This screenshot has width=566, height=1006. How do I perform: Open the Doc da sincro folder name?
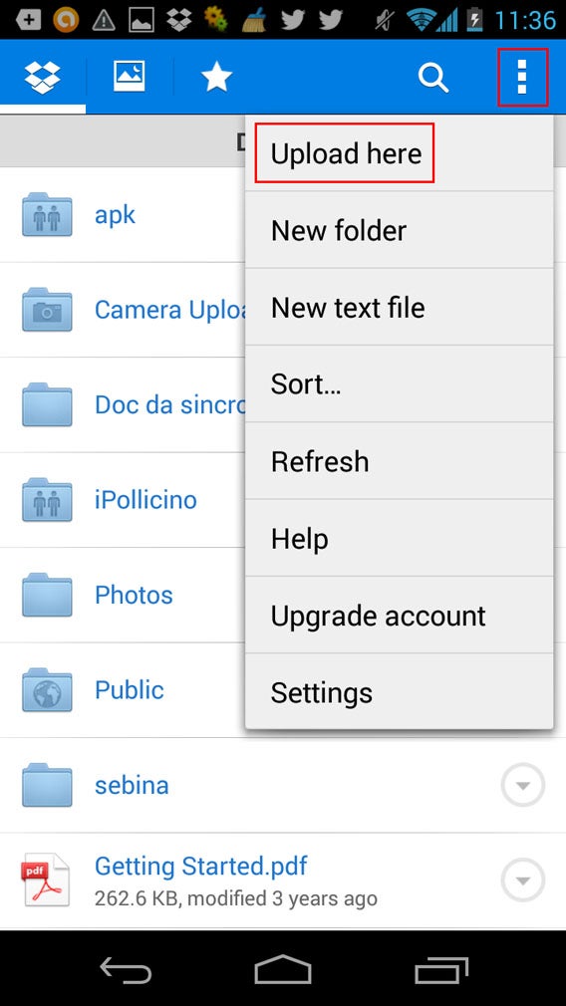(x=170, y=404)
